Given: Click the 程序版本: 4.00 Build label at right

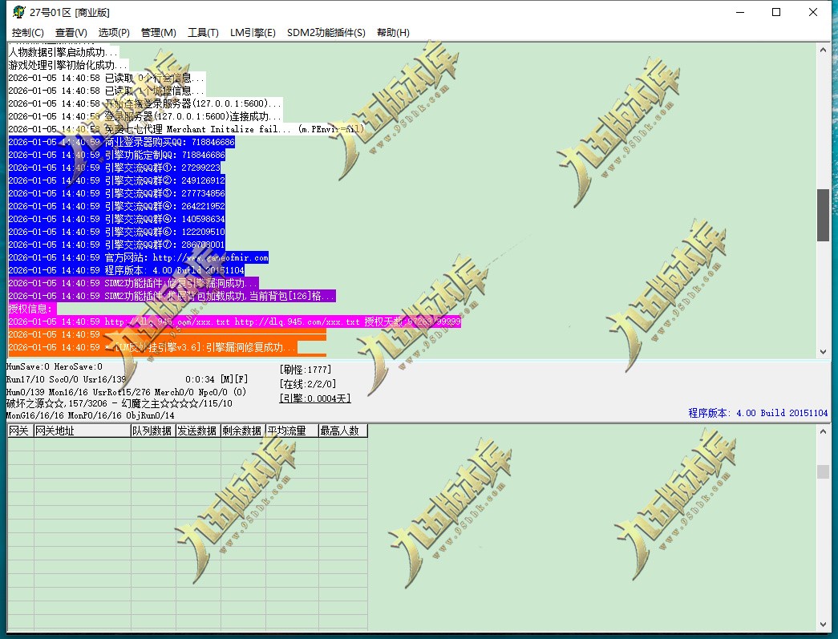Looking at the screenshot, I should tap(758, 413).
